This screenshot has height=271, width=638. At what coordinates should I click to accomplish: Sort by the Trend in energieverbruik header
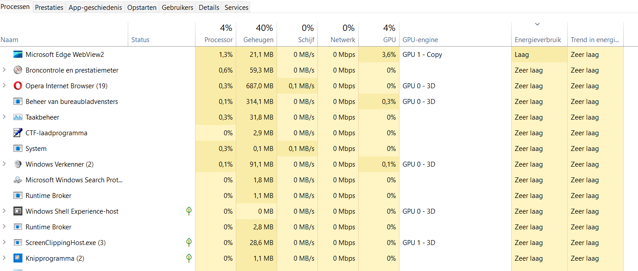[595, 34]
